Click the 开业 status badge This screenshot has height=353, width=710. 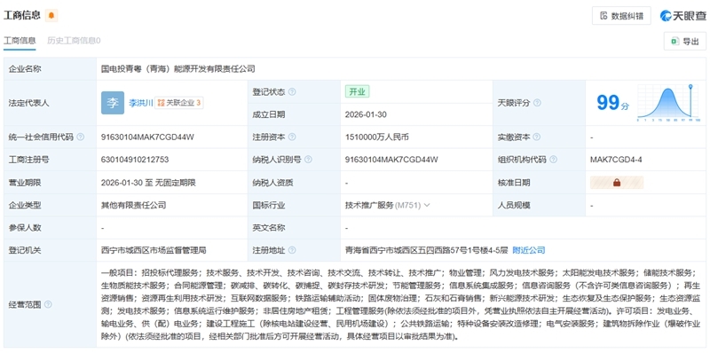358,92
